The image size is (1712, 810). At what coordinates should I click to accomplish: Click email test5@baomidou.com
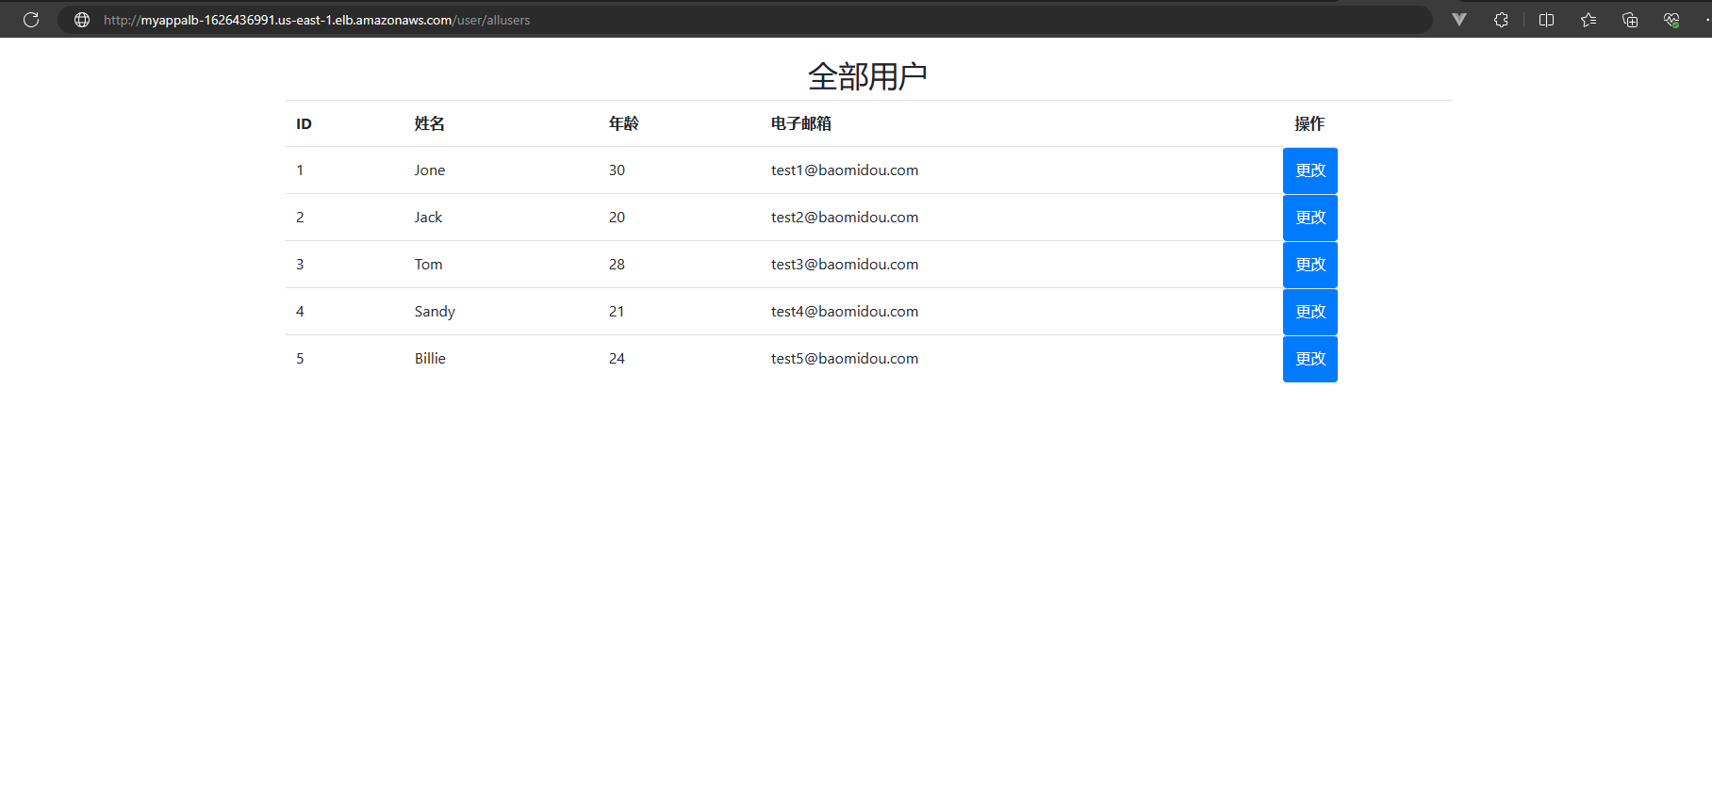(845, 359)
